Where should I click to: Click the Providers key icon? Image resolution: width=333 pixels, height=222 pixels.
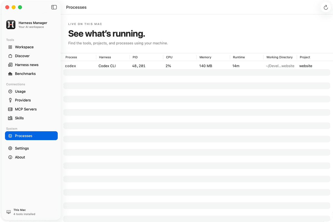(x=10, y=100)
